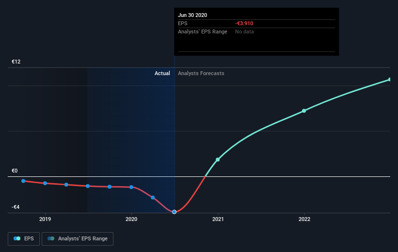The image size is (398, 252).
Task: Click the €12 y-axis label
Action: (x=16, y=62)
